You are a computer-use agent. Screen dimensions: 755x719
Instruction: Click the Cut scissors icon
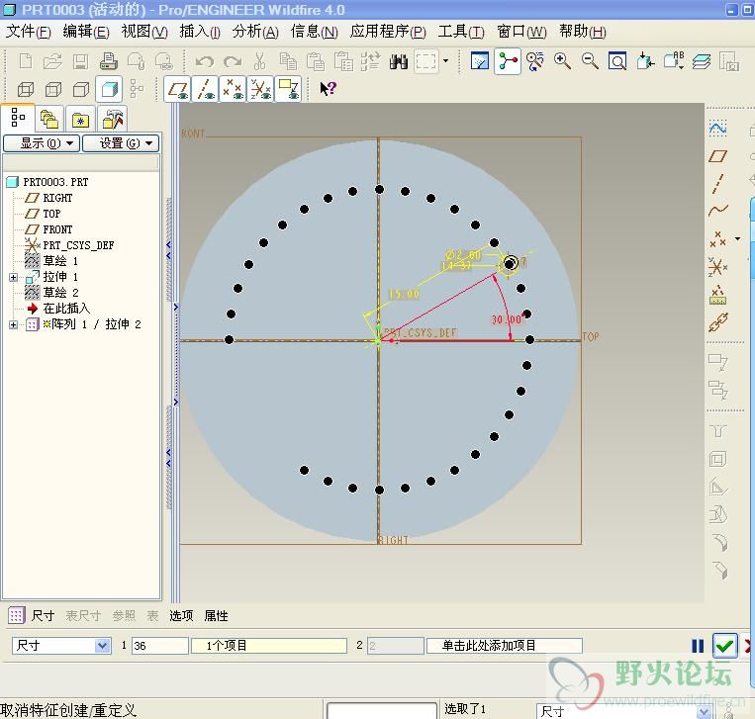pyautogui.click(x=259, y=61)
